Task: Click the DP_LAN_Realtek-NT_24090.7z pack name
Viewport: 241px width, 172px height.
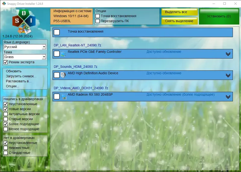Action: coord(77,45)
